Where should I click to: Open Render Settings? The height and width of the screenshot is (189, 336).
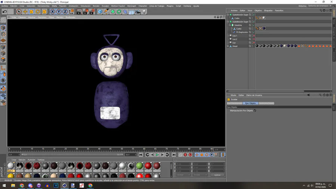(x=92, y=12)
